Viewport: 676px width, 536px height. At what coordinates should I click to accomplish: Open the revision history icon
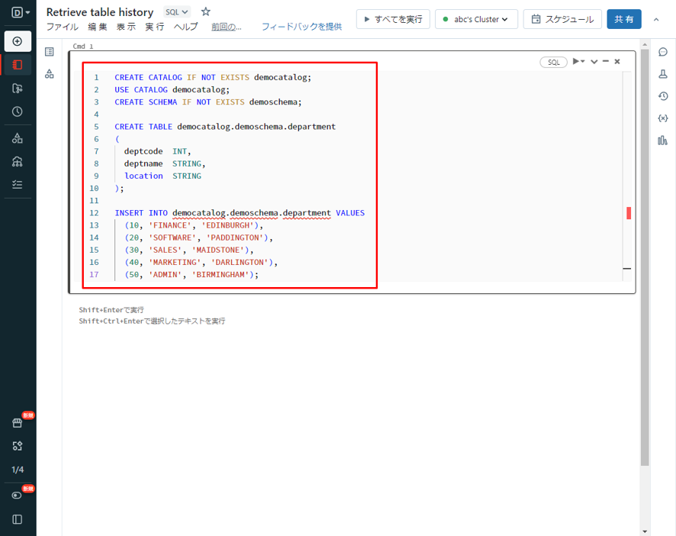662,96
